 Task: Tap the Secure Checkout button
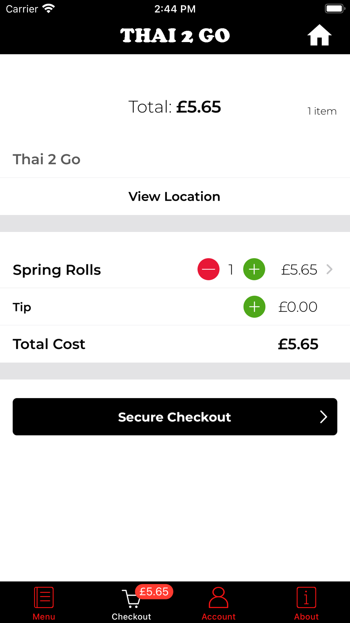(x=175, y=417)
